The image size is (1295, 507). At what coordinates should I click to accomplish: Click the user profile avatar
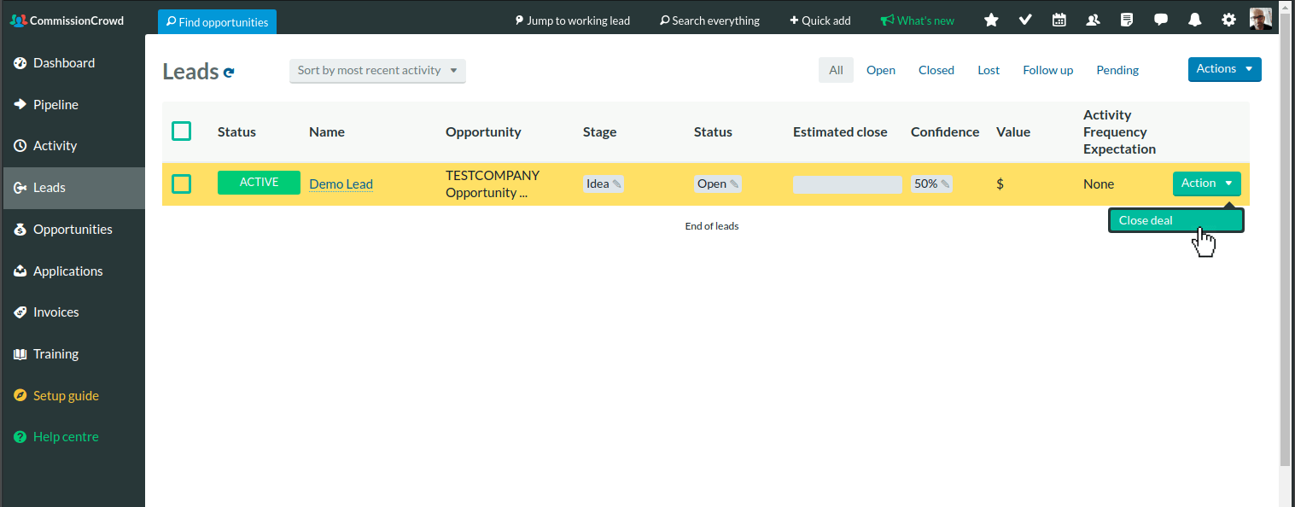pos(1261,20)
